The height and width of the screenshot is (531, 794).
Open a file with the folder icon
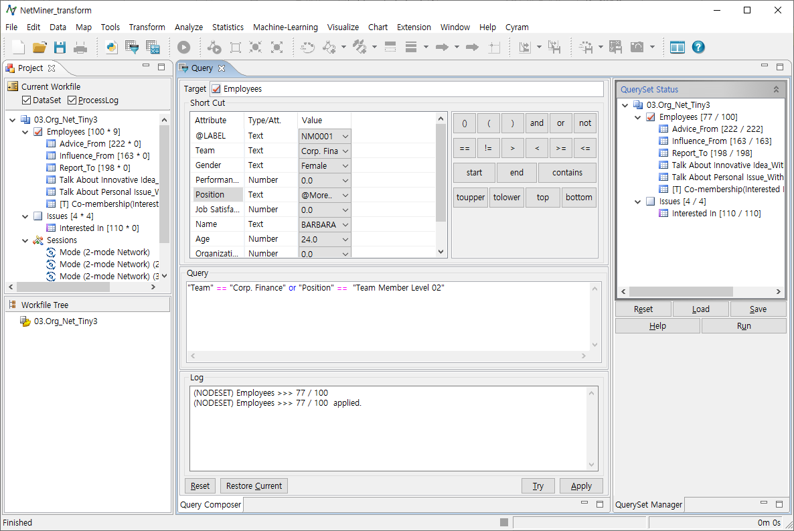coord(39,47)
